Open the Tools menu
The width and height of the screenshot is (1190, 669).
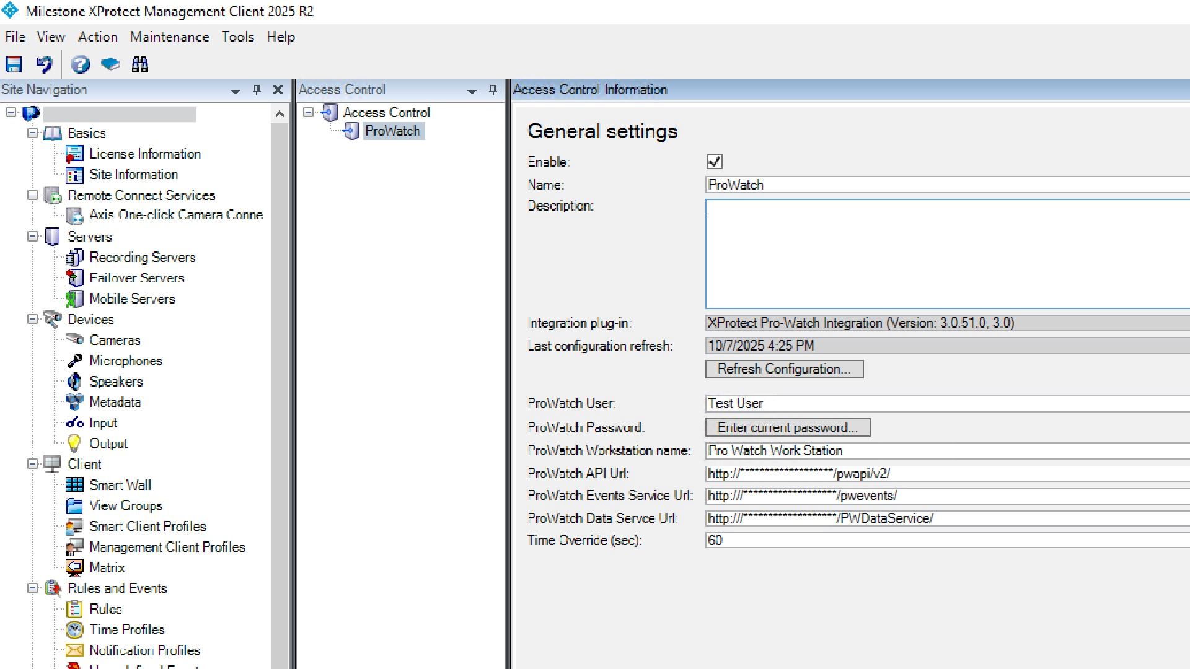click(x=237, y=37)
